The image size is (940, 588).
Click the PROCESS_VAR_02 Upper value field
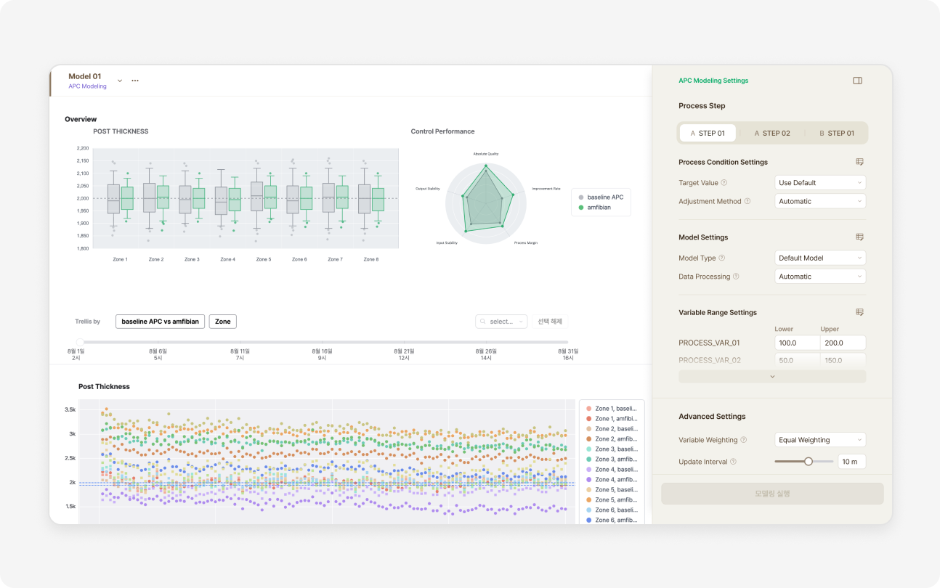coord(843,360)
